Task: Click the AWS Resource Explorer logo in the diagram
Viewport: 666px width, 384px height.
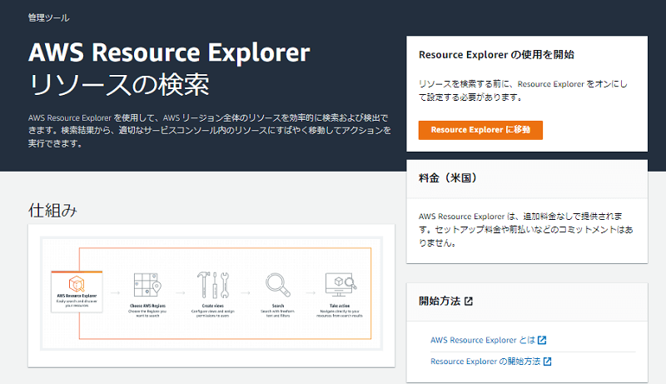Action: [x=77, y=283]
